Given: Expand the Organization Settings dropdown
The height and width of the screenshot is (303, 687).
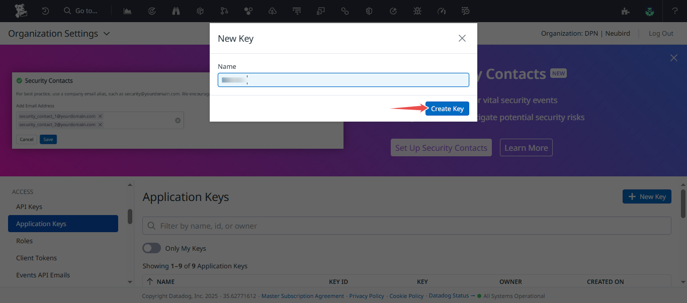Looking at the screenshot, I should [107, 33].
